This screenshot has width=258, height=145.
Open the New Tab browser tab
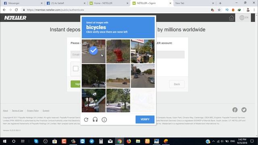click(194, 3)
